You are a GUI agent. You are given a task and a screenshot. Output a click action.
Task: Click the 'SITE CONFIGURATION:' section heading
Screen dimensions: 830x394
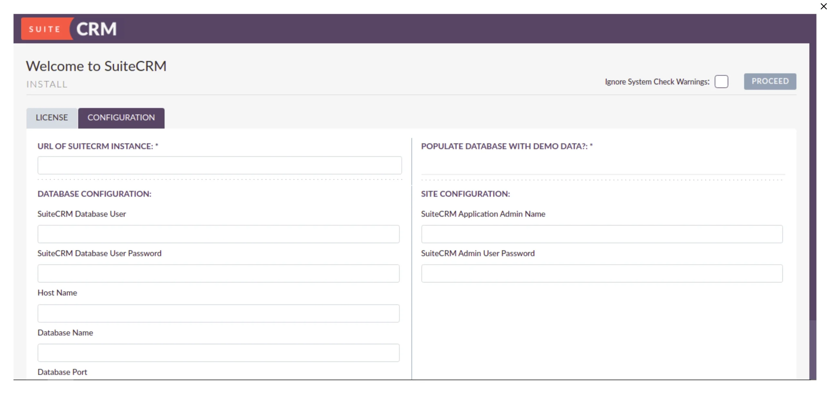(465, 194)
